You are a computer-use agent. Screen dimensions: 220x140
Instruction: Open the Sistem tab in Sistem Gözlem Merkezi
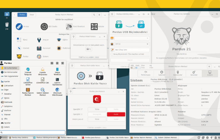(x=210, y=73)
